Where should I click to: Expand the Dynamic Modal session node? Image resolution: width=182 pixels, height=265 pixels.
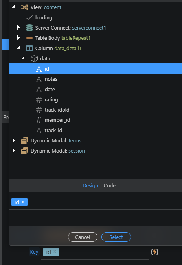14,150
